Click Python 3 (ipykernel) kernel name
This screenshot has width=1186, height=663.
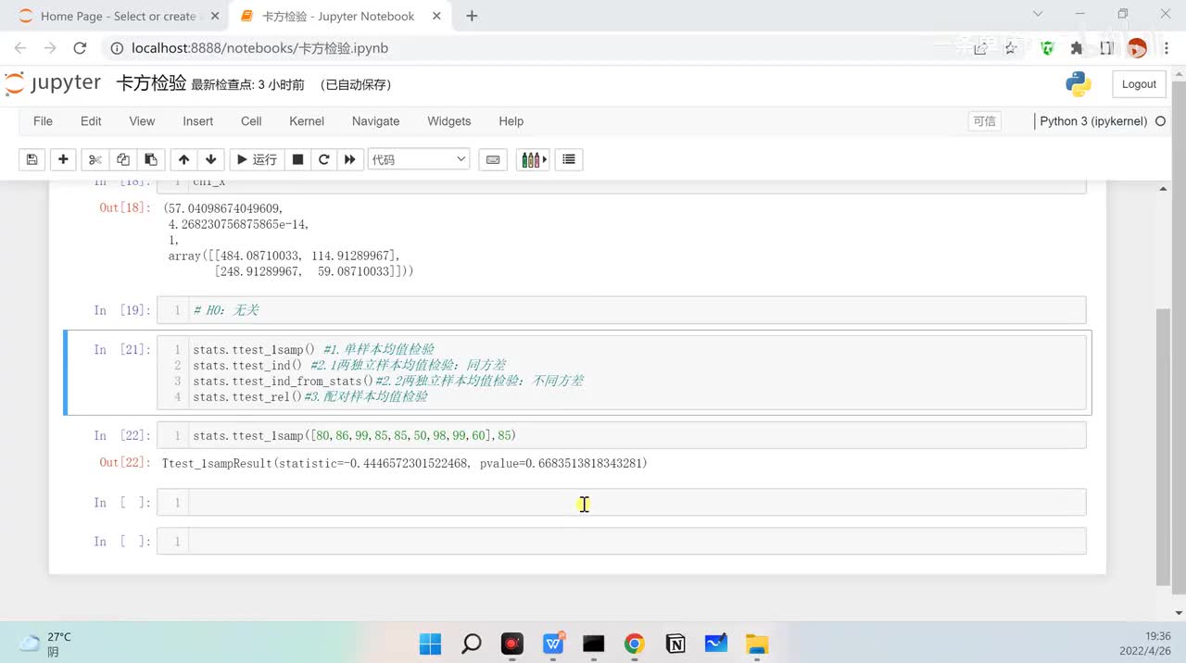(1093, 121)
